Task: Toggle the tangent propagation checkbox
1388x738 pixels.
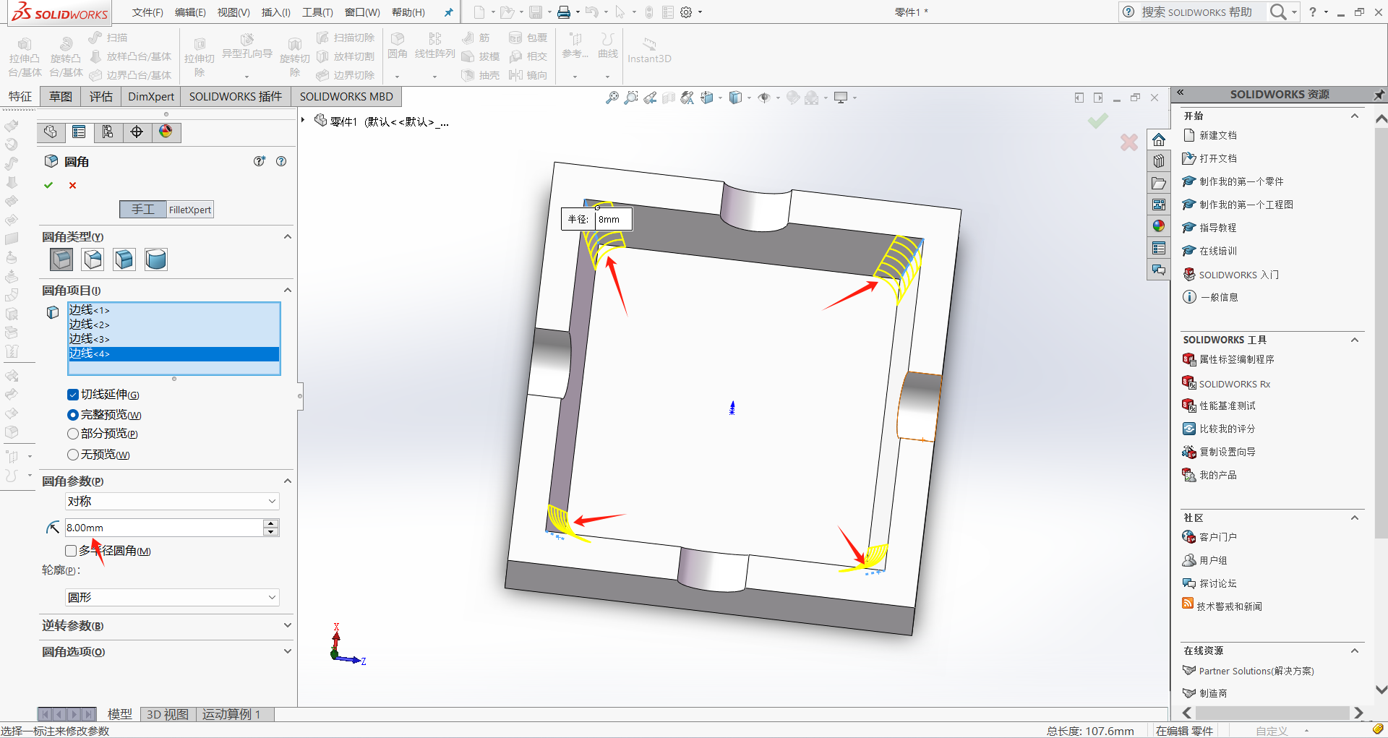Action: pos(72,395)
